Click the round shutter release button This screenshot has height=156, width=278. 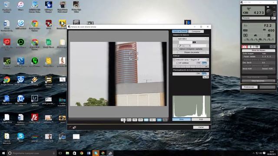269,12
